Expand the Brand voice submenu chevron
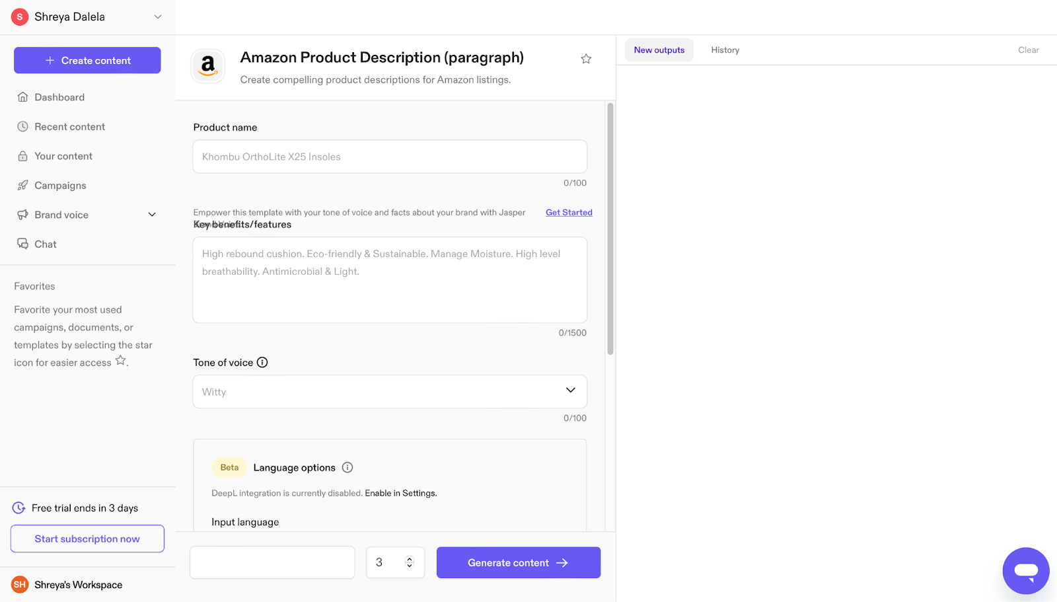 tap(152, 215)
